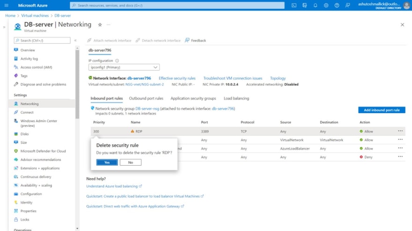Viewport: 412px width, 231px height.
Task: Open Continuous delivery
Action: coord(36,177)
